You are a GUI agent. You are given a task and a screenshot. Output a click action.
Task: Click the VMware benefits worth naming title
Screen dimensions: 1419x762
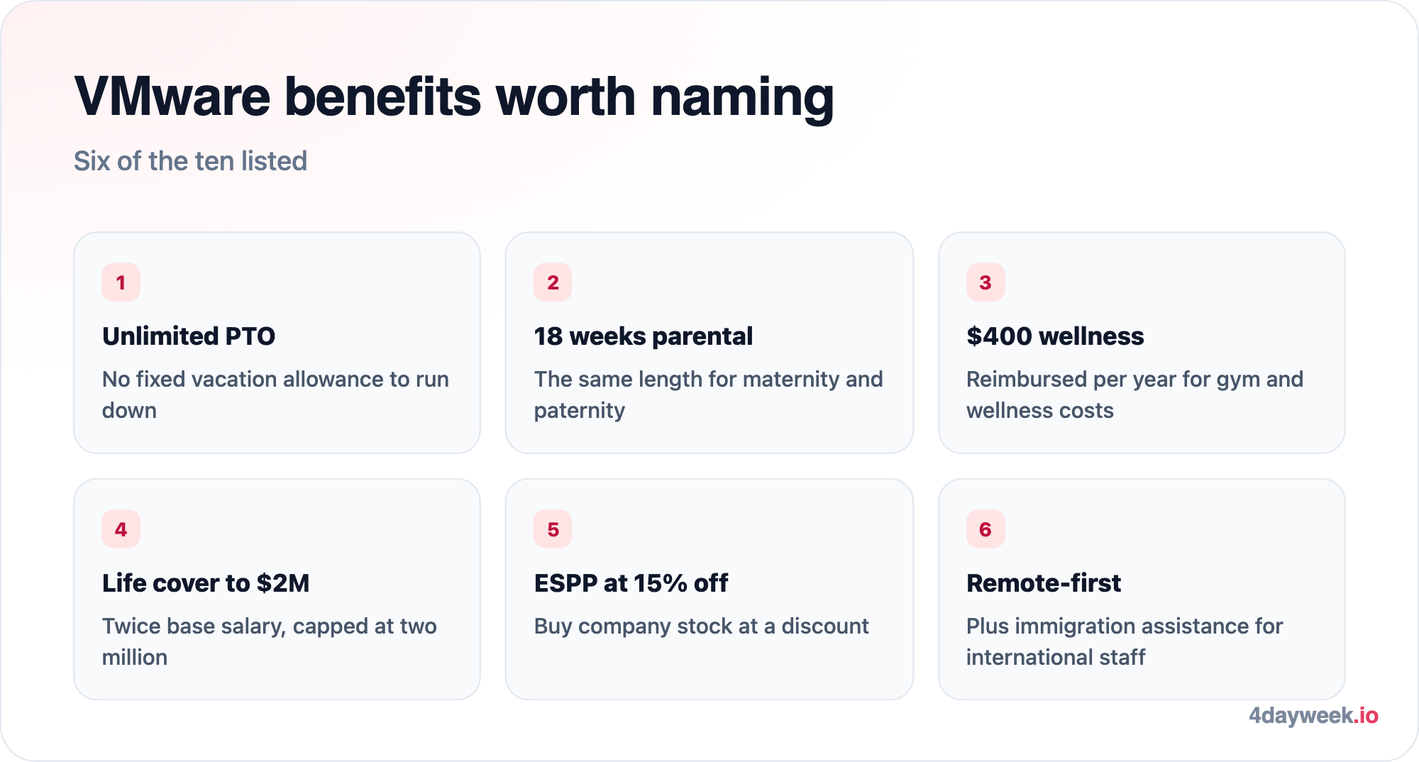[x=454, y=97]
